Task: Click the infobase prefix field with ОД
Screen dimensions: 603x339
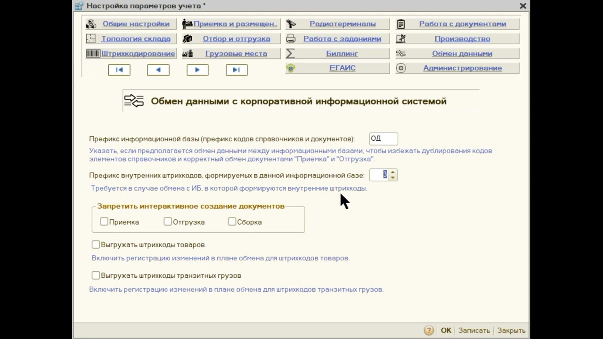Action: [383, 138]
